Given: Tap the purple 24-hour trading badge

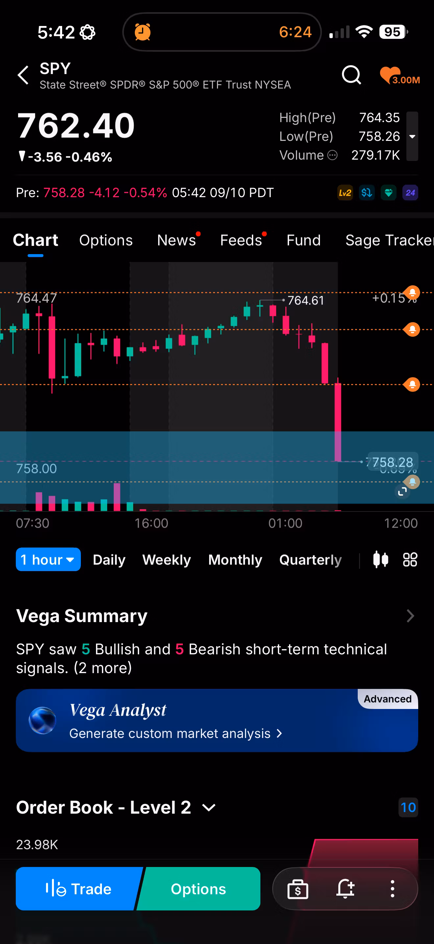Looking at the screenshot, I should coord(410,193).
